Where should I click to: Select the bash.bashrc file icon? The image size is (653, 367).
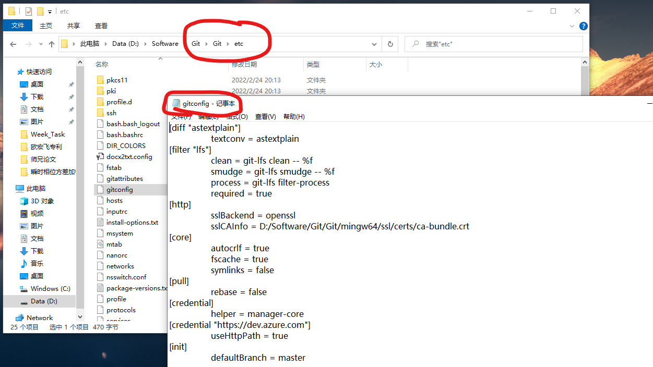[101, 135]
